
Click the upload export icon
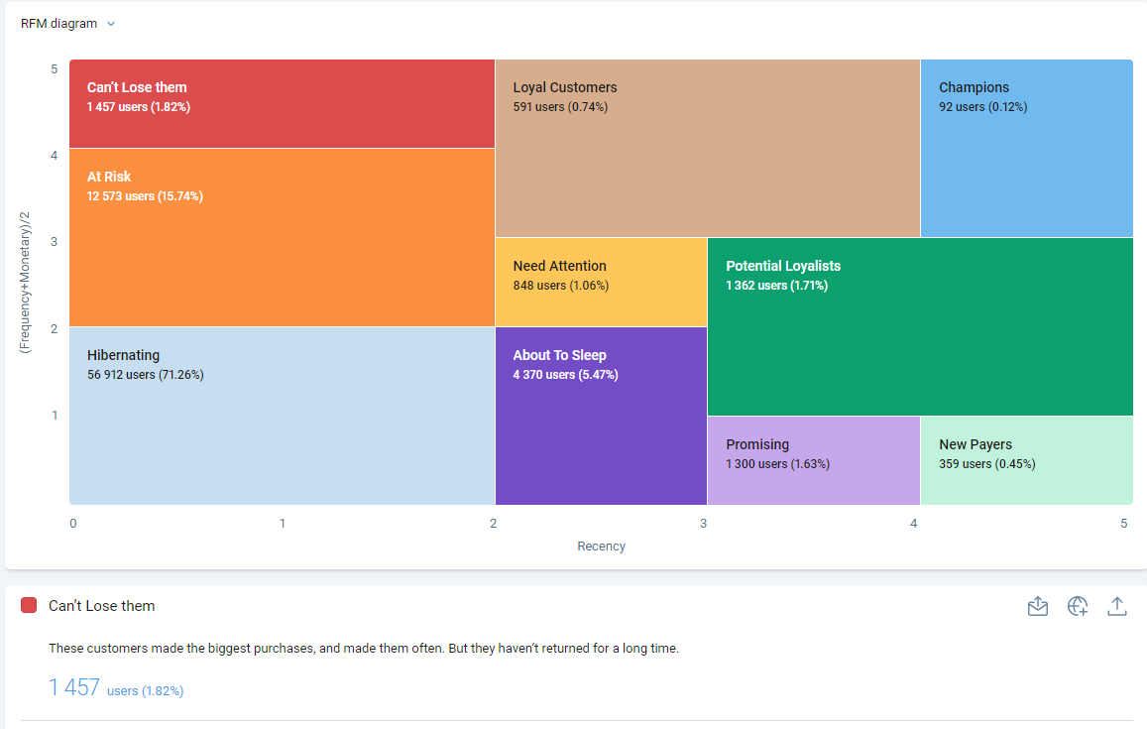coord(1117,606)
